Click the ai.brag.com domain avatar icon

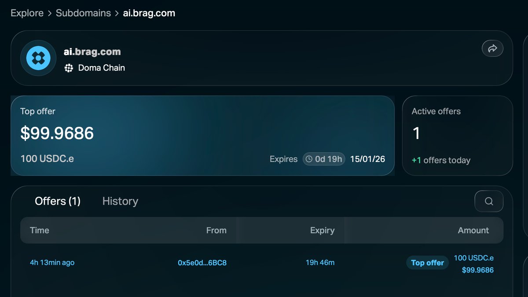tap(38, 58)
